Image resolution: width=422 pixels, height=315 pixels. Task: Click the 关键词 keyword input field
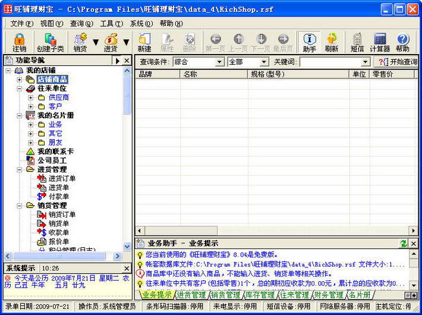tap(330, 62)
